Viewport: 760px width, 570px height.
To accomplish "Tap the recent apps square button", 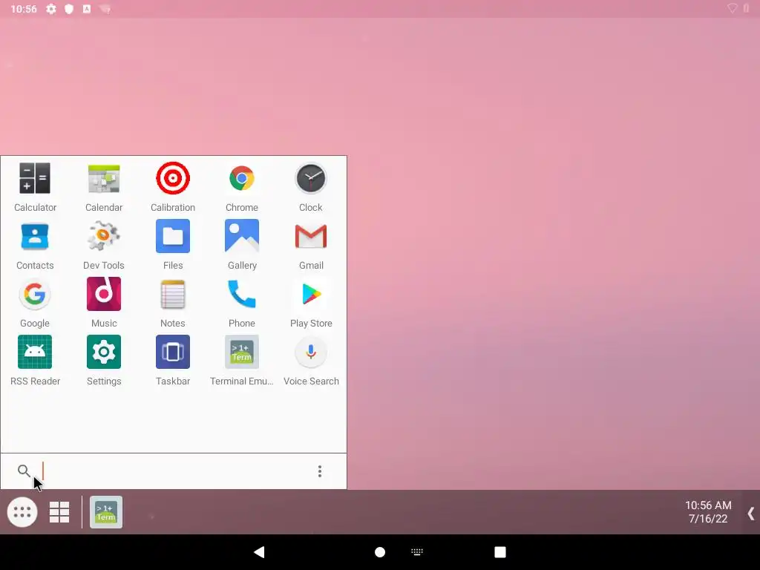I will pyautogui.click(x=500, y=552).
